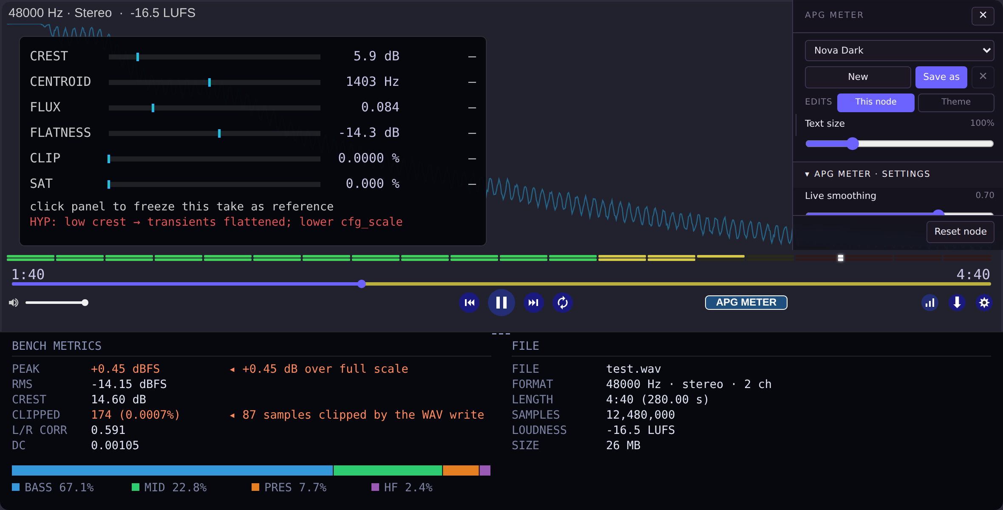Click the orange PRES segment of spectrum bar
This screenshot has width=1003, height=510.
(x=461, y=470)
